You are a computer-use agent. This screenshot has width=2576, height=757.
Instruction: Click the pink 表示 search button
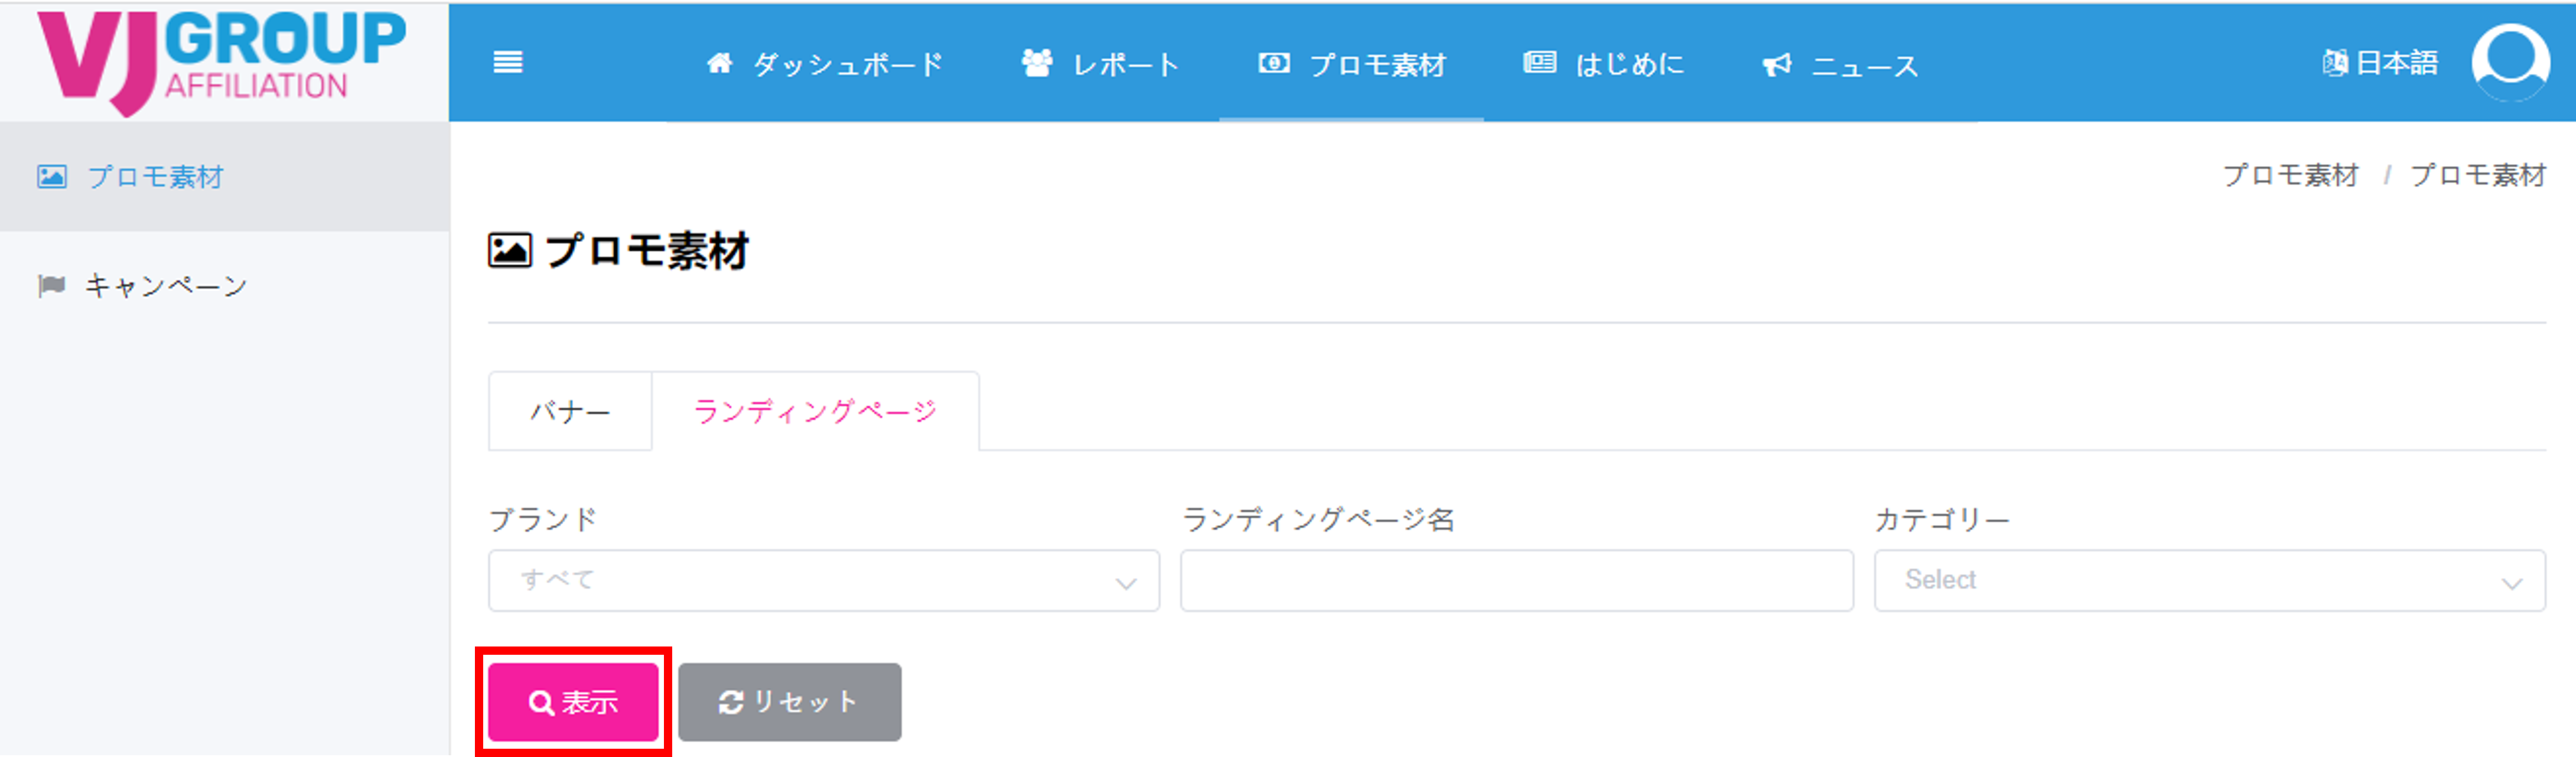coord(573,702)
